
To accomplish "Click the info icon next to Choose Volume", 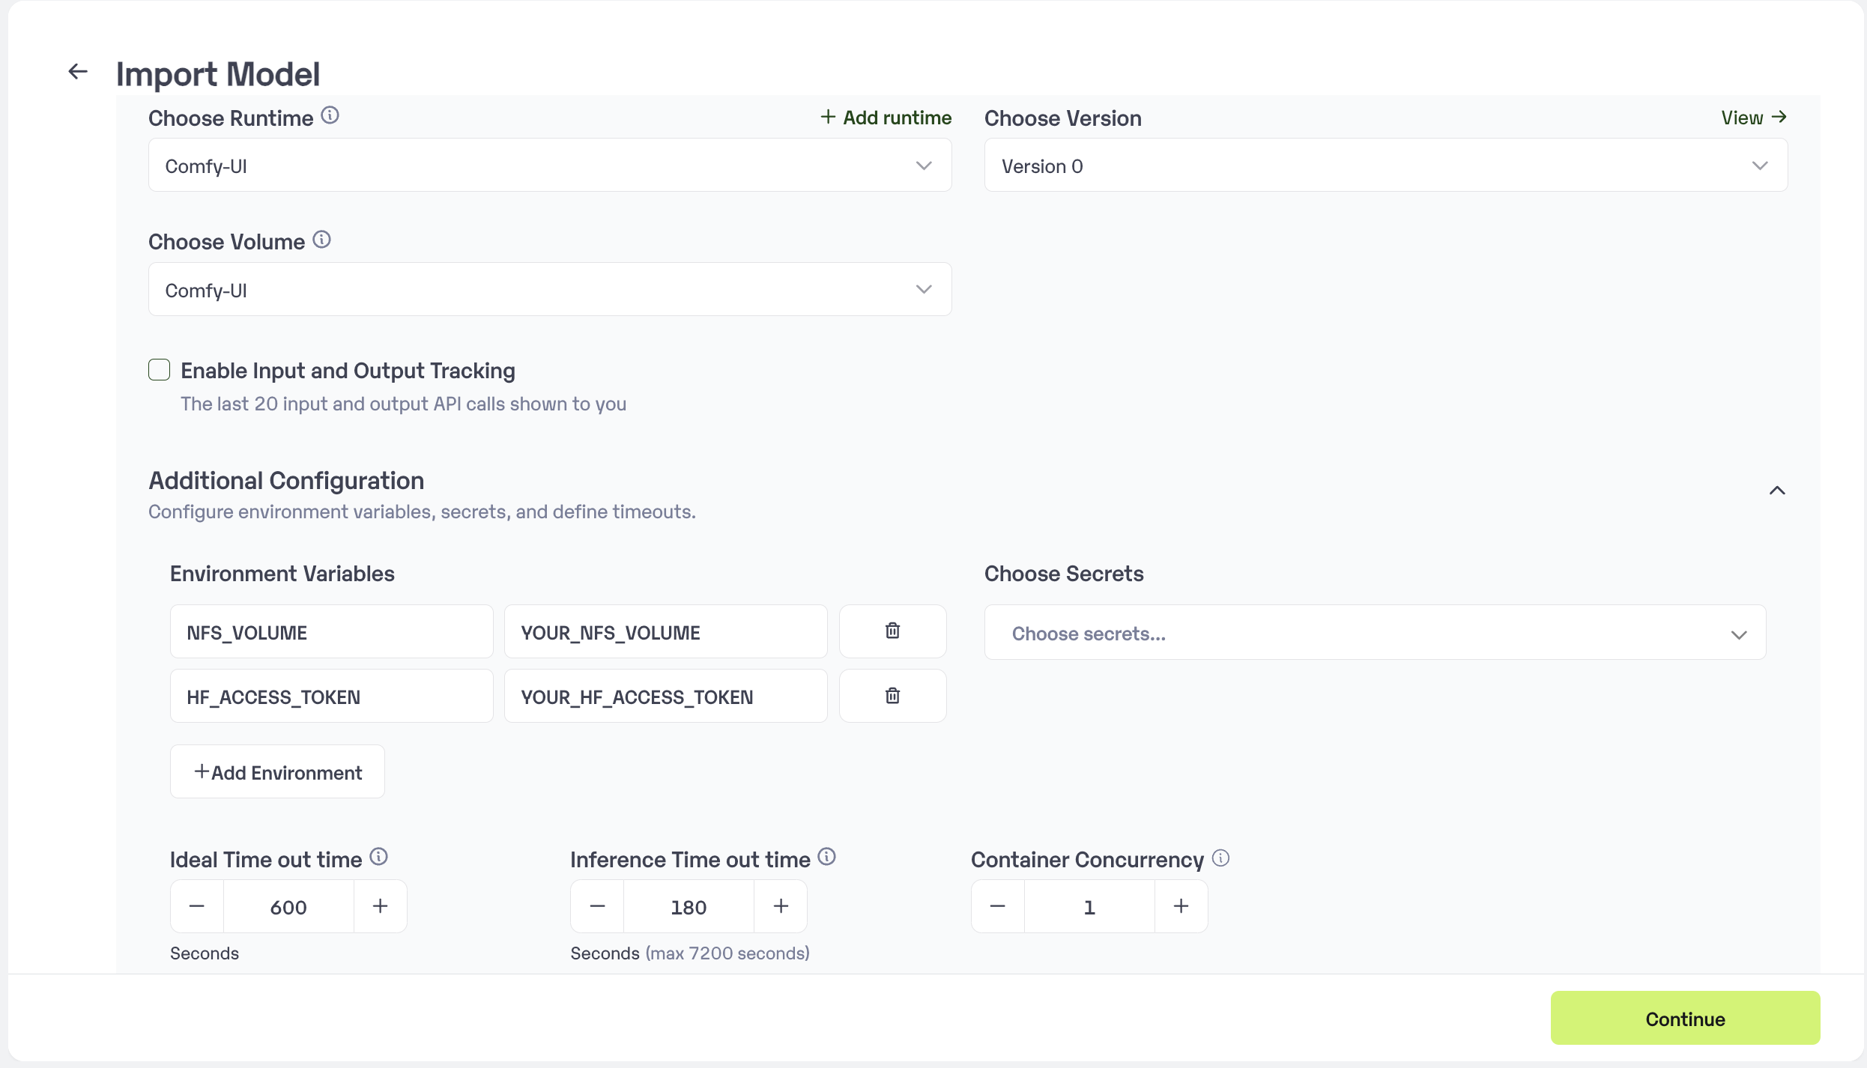I will (x=321, y=240).
